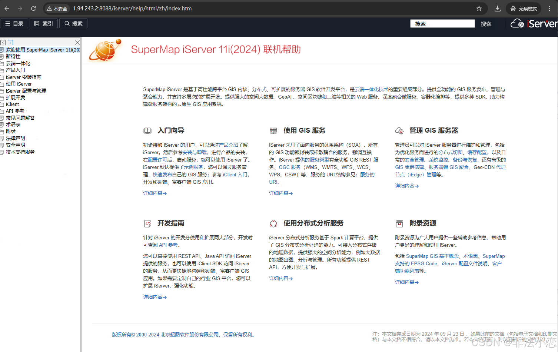Click the next-topic arrow in the contents panel

pos(10,43)
